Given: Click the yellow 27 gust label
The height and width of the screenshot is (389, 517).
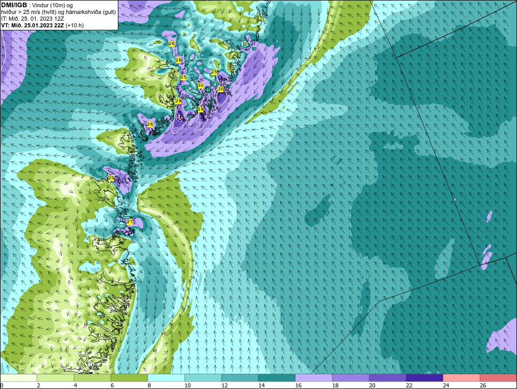Looking at the screenshot, I should (130, 222).
